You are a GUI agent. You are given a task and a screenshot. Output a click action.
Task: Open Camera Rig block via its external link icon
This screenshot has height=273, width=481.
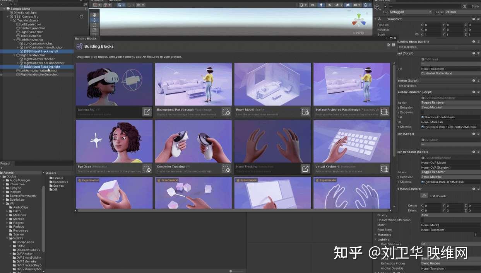tap(147, 111)
